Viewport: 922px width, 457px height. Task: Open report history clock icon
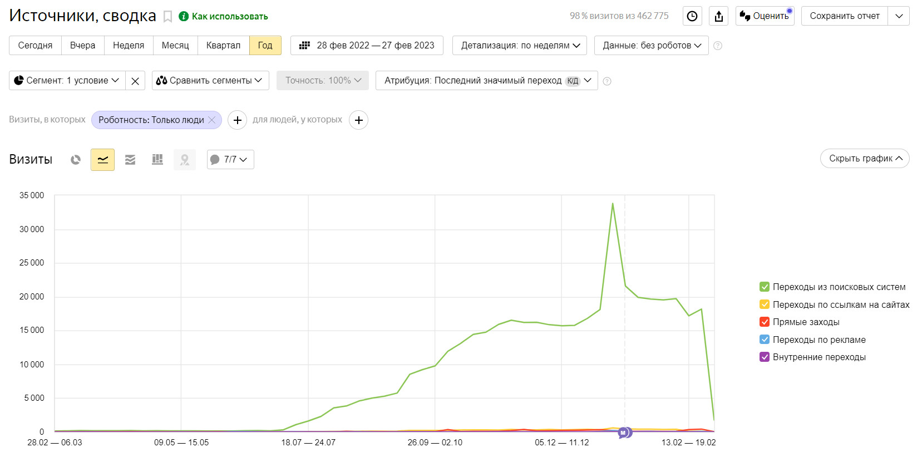(x=692, y=16)
